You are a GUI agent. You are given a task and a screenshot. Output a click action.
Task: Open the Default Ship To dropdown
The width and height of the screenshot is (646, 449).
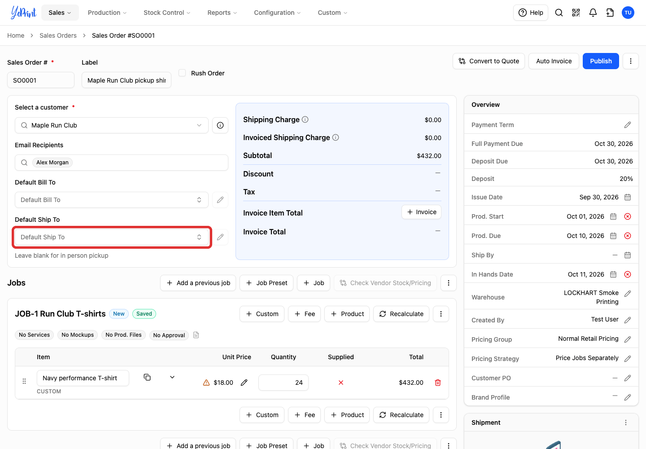click(x=112, y=237)
